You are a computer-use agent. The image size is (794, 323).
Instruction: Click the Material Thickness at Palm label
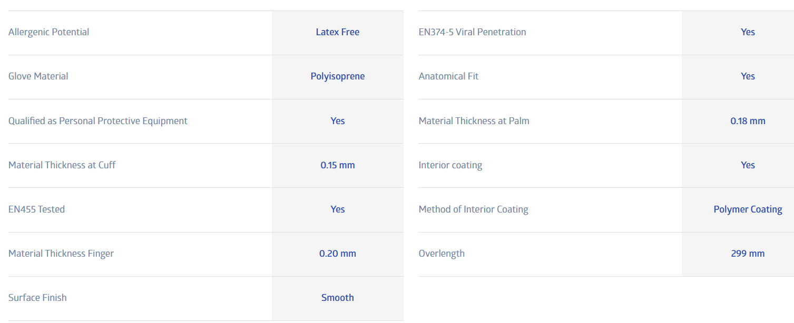474,121
